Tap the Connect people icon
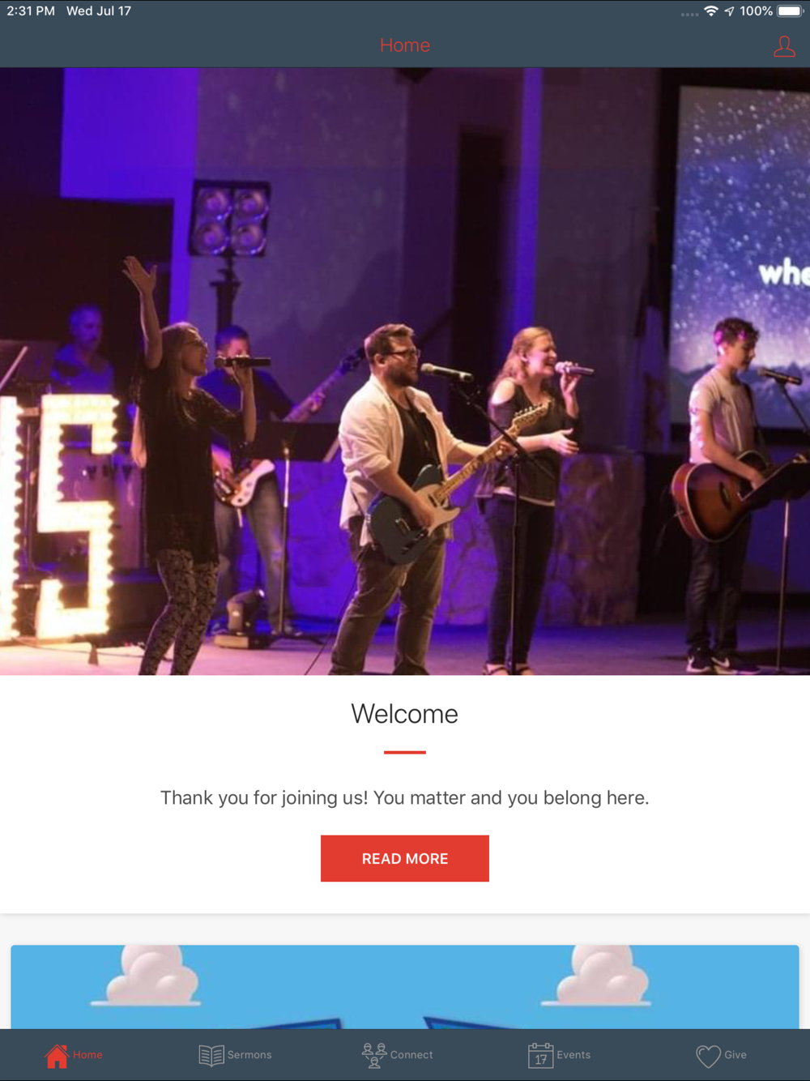 374,1055
